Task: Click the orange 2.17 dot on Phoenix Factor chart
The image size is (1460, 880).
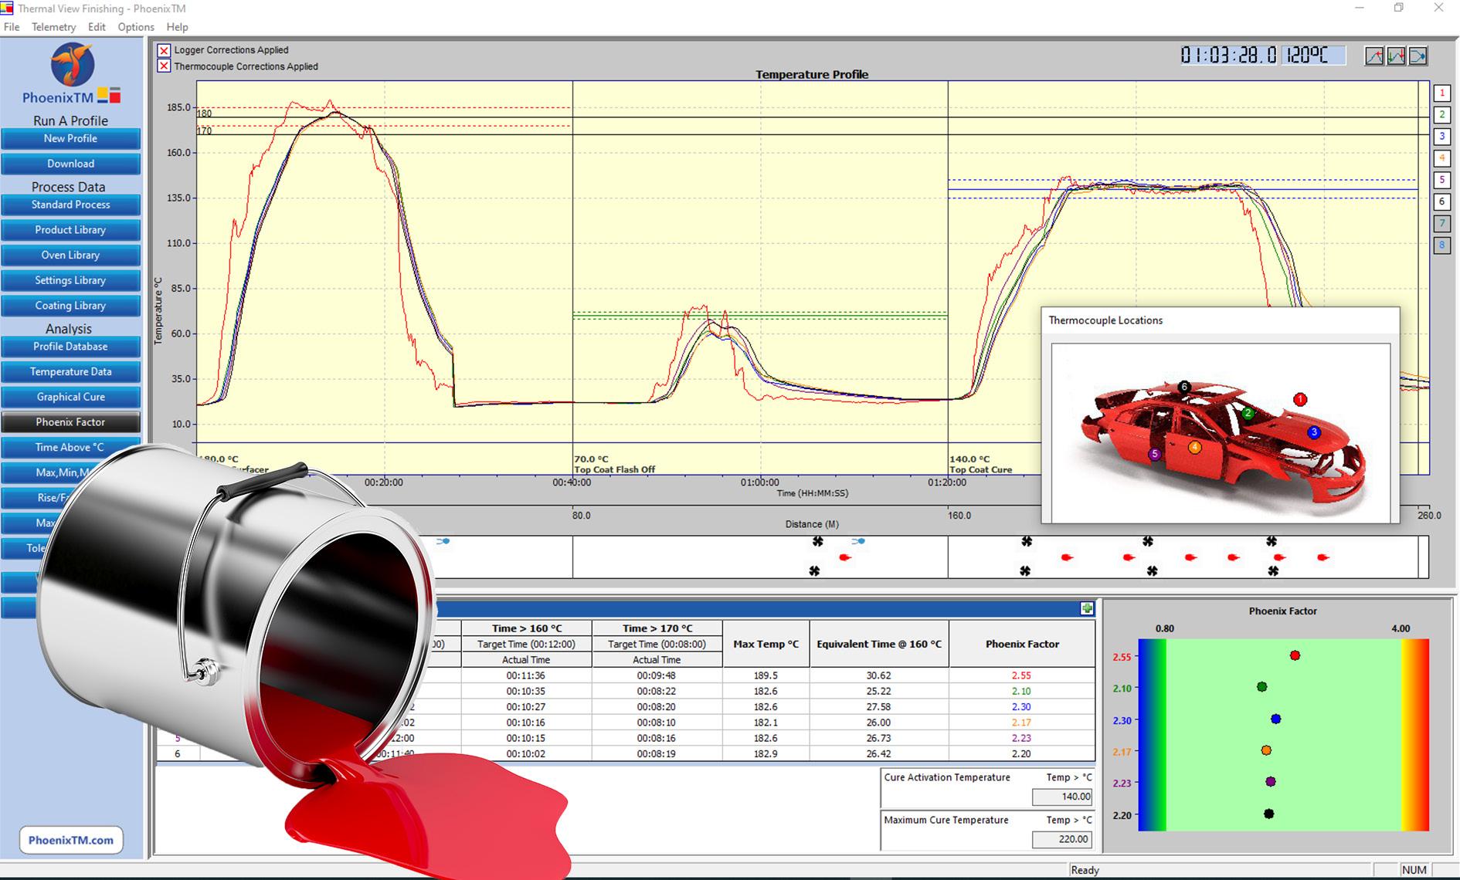Action: [x=1266, y=750]
